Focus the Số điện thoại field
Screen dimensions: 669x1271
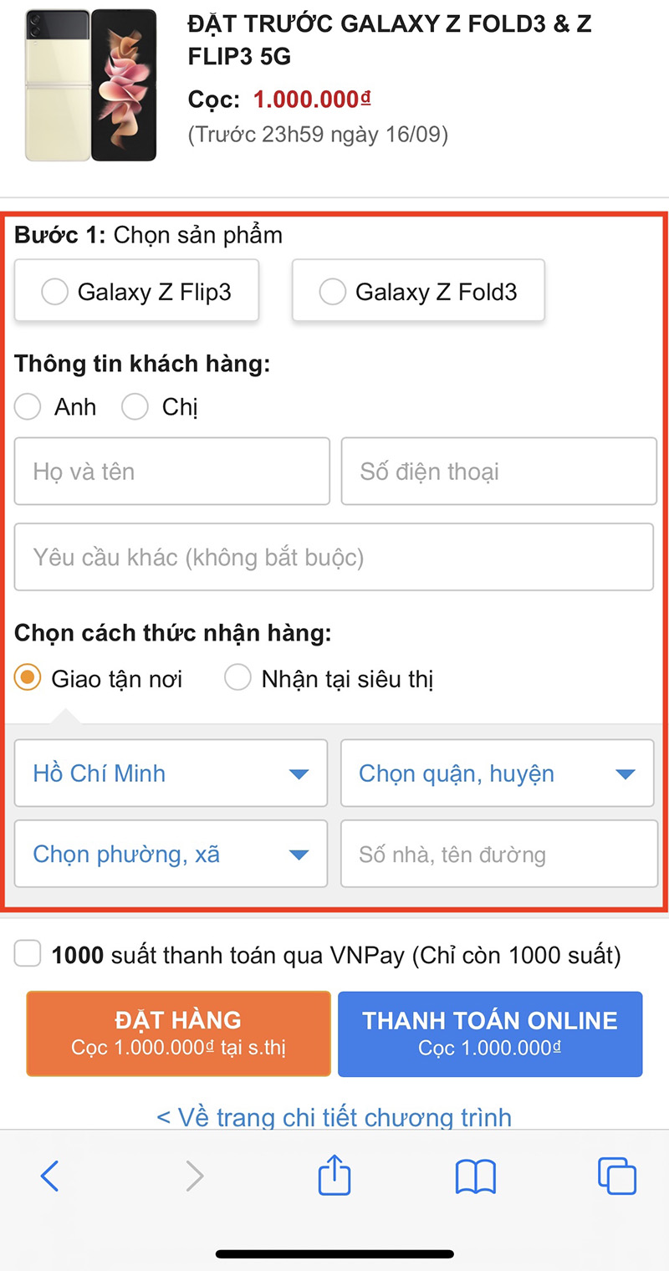coord(498,472)
